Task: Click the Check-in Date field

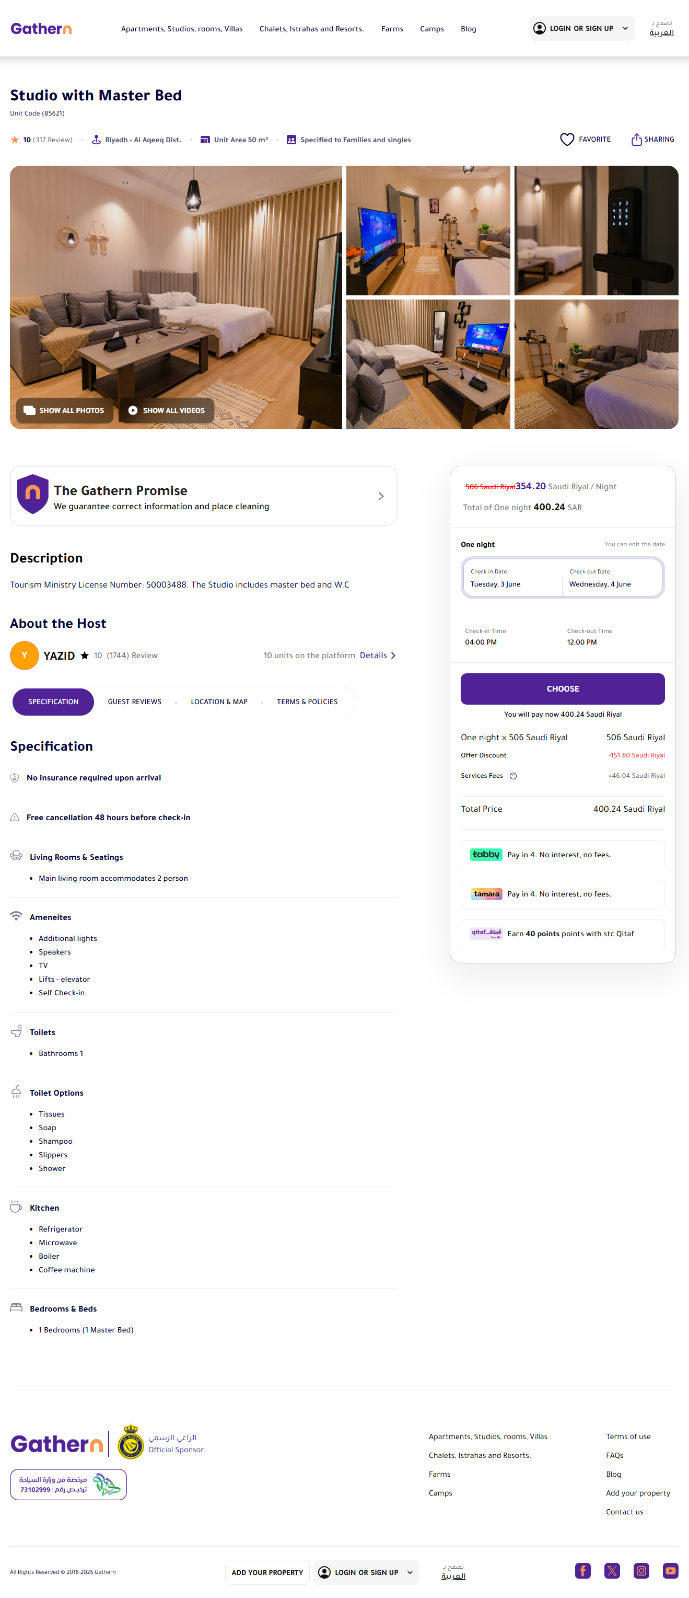Action: [512, 578]
